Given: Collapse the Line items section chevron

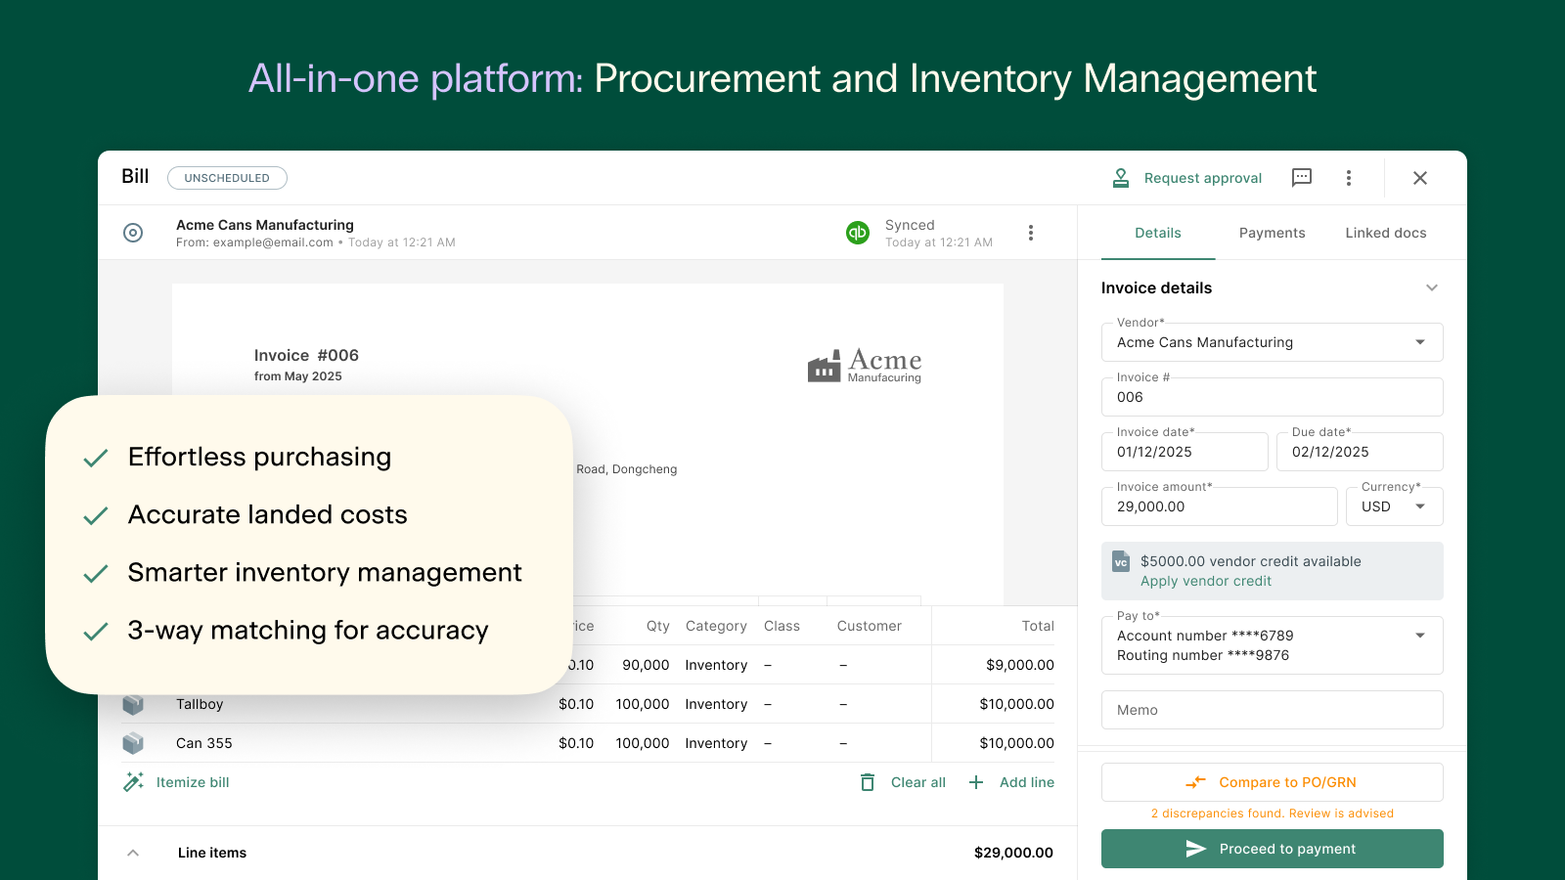Looking at the screenshot, I should (133, 853).
